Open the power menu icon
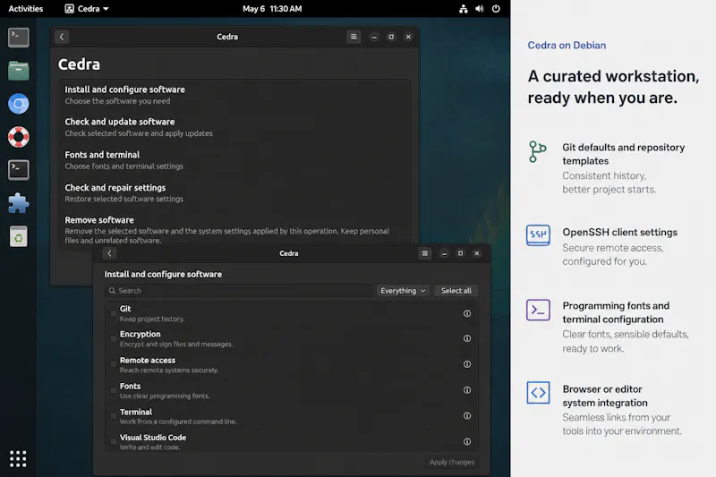 (x=496, y=9)
